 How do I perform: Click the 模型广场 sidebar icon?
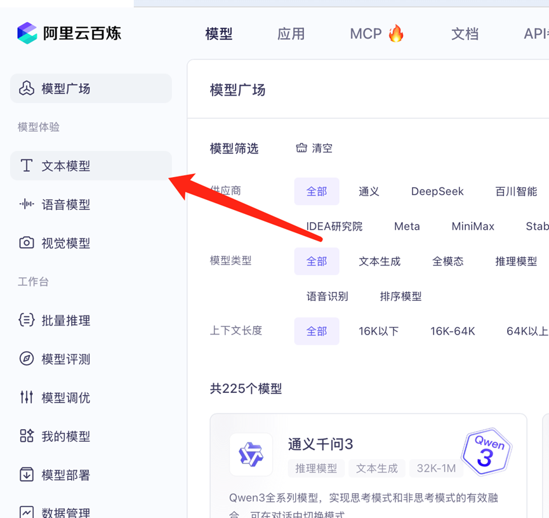27,88
